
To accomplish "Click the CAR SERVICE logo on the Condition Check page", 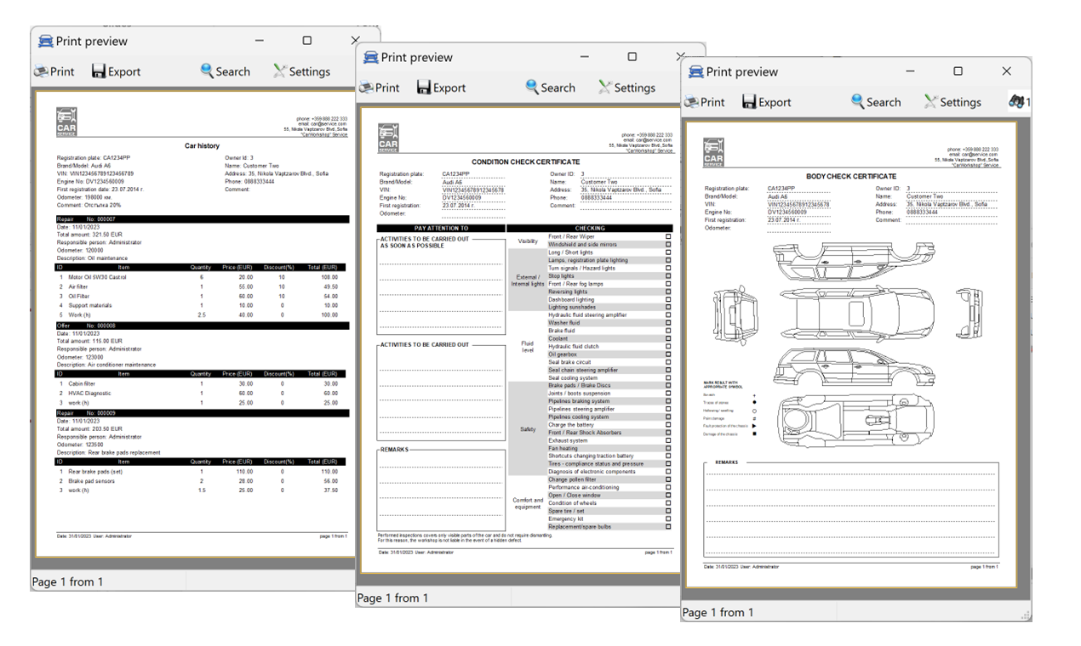I will [388, 138].
